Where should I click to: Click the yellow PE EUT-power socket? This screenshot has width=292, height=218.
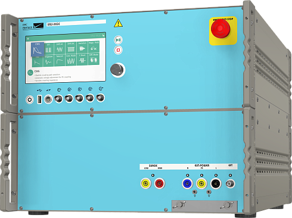[201, 183]
